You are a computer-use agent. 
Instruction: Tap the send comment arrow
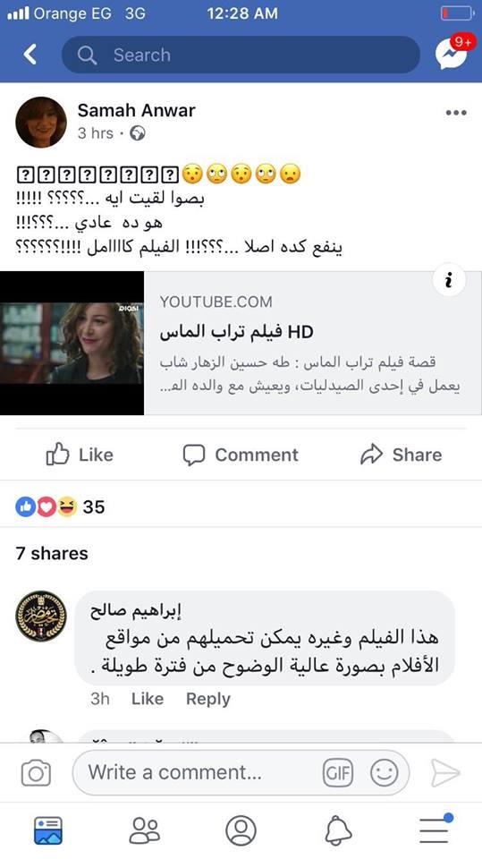[444, 773]
